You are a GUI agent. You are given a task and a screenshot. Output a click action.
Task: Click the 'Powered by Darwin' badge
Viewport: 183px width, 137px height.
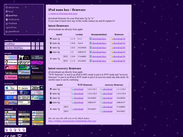(24, 88)
